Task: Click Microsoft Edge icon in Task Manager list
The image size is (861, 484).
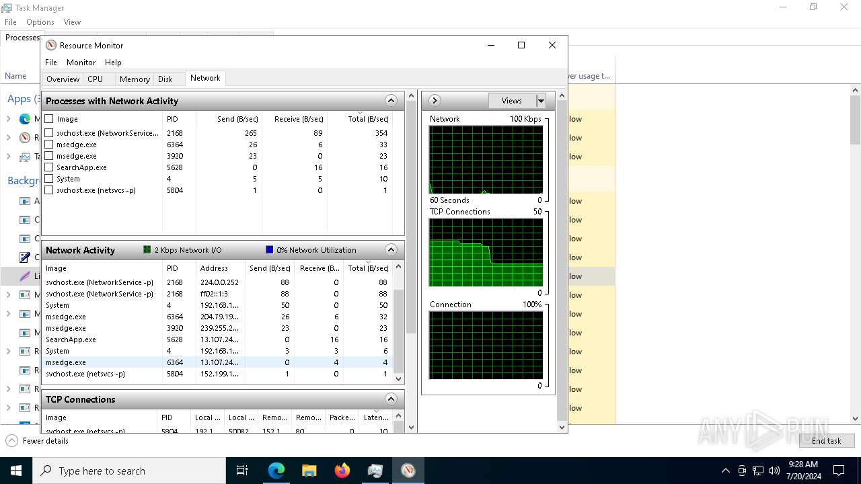Action: (25, 119)
